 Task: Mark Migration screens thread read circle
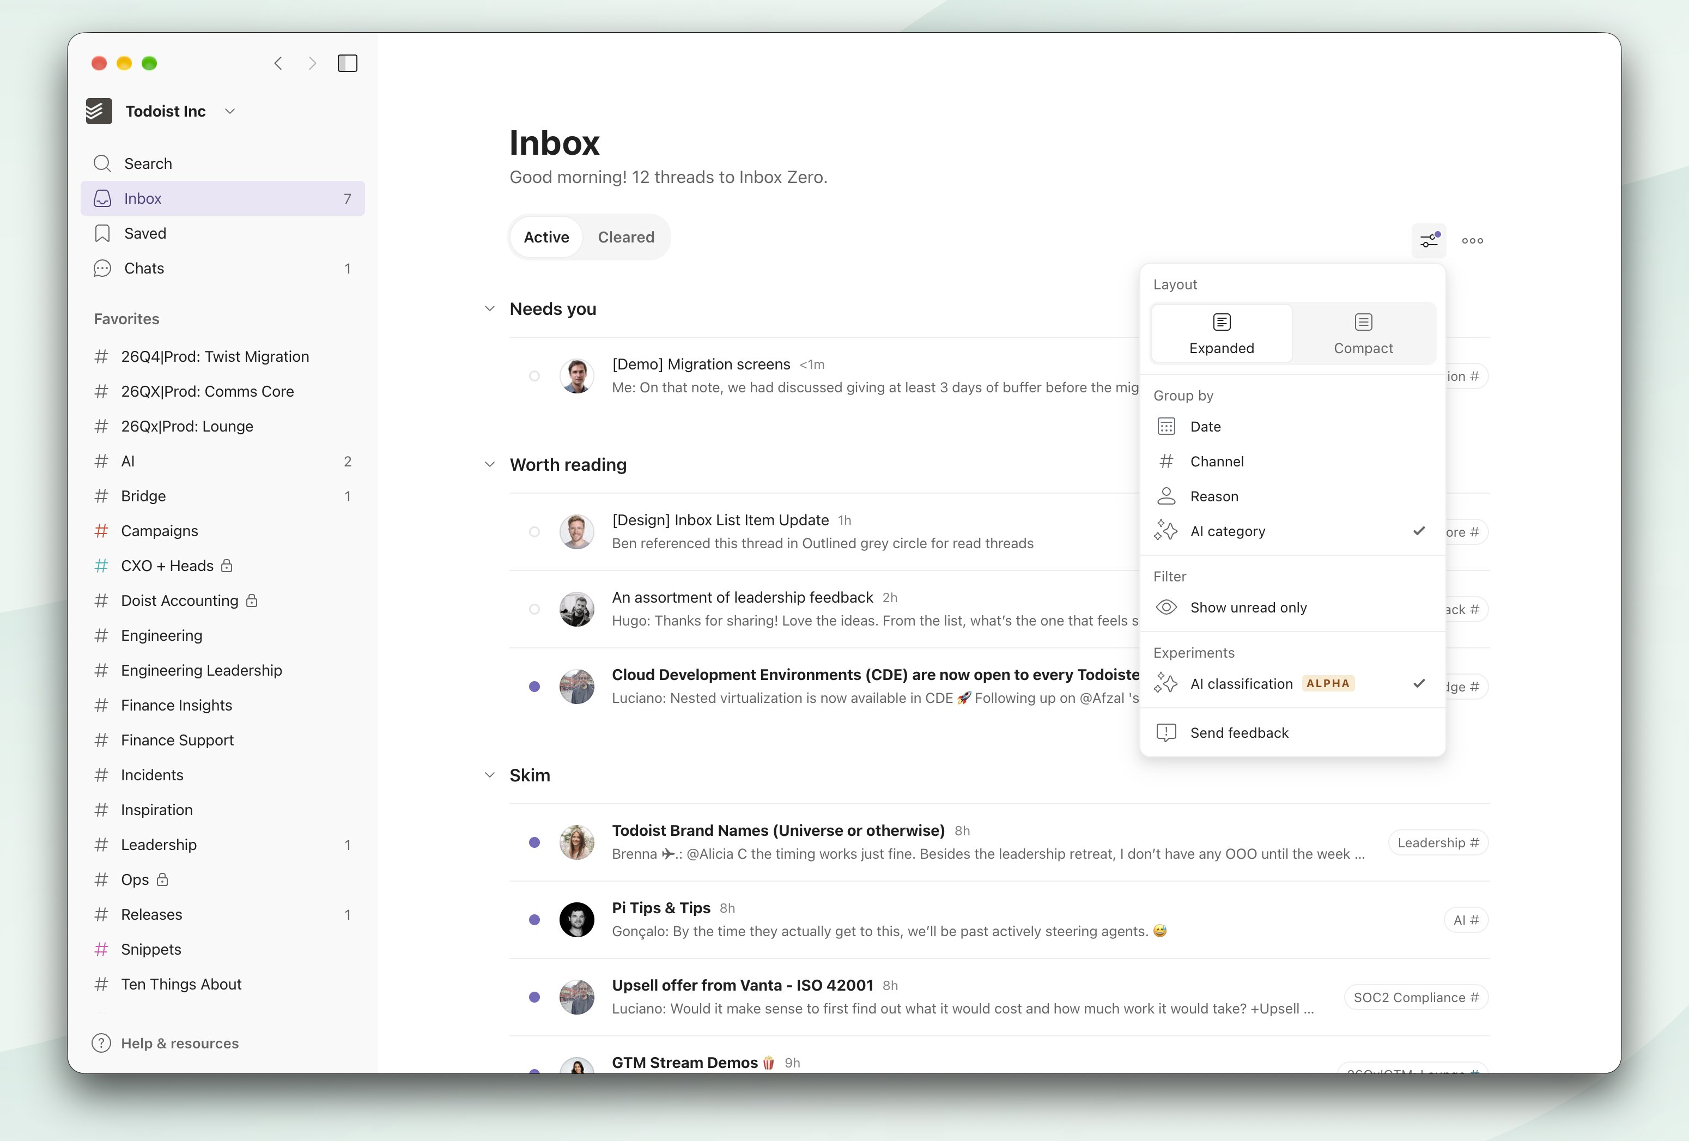pos(534,376)
